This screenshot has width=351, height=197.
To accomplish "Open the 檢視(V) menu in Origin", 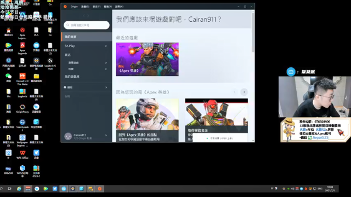I will 107,7.
